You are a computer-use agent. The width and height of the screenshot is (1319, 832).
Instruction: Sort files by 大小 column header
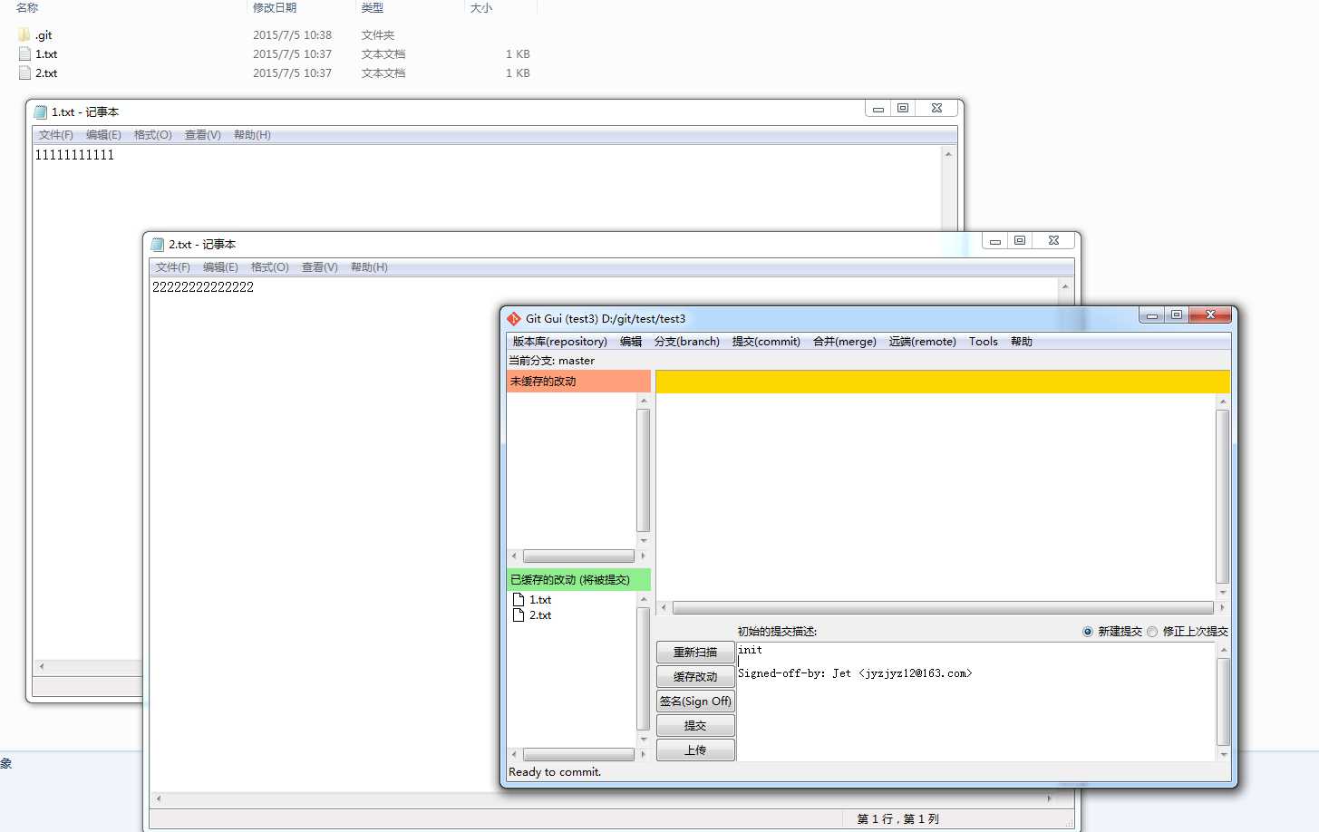tap(481, 7)
